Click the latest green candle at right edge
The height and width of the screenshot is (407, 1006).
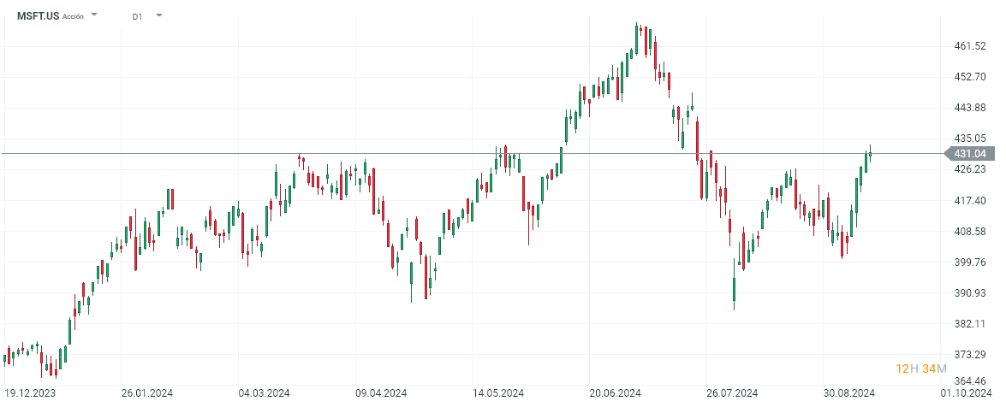870,154
